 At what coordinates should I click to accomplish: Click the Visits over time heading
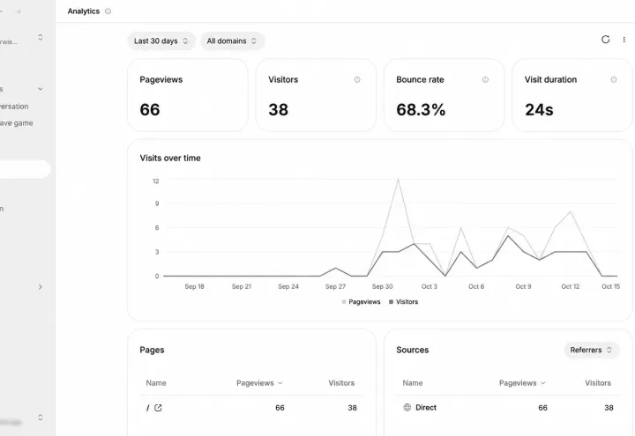(170, 159)
